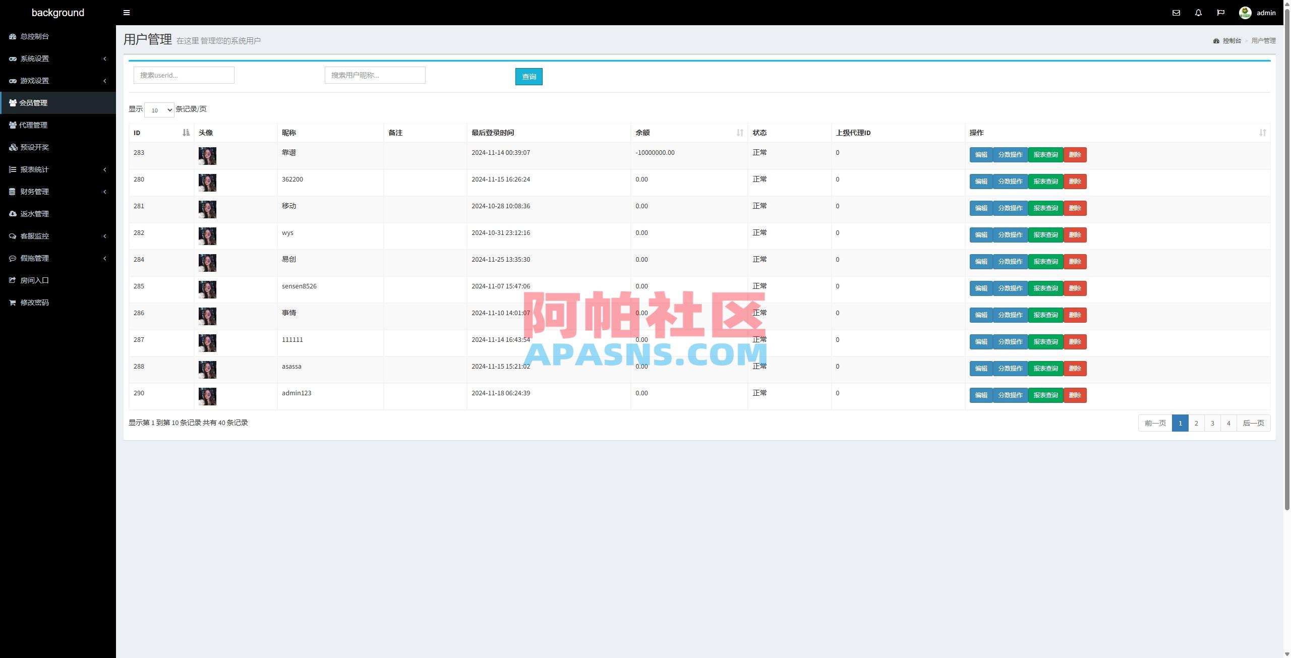Select the 修改密码 cart icon
Screen dimensions: 1291x658
click(x=13, y=303)
